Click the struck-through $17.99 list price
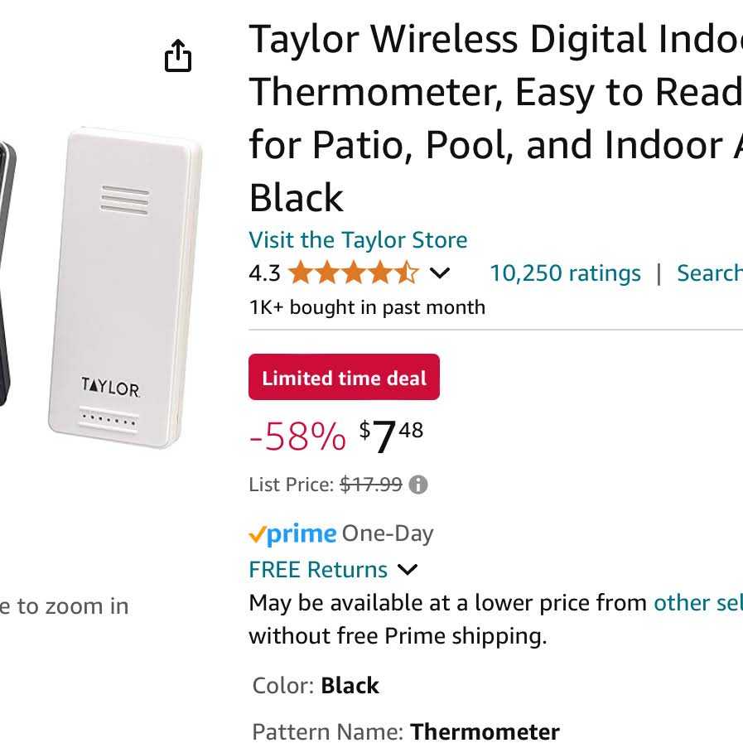743x743 pixels. 371,485
